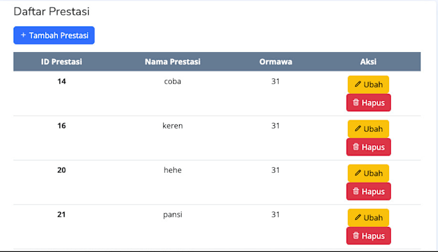Click trash icon for prestasi coba
The width and height of the screenshot is (438, 252).
[356, 102]
